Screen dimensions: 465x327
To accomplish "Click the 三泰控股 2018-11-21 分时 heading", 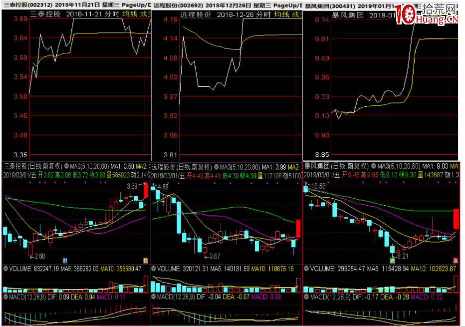I will point(75,14).
